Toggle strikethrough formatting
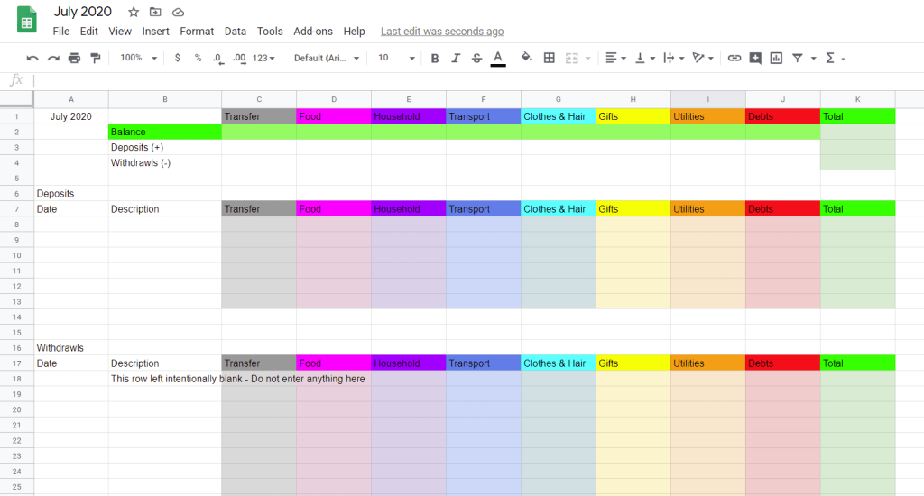The height and width of the screenshot is (496, 924). (x=476, y=58)
